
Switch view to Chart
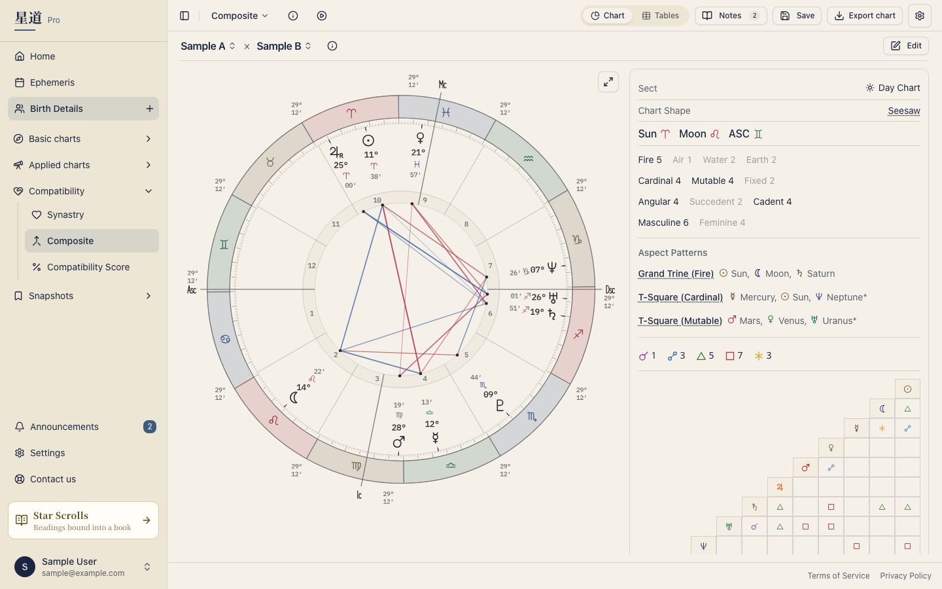[608, 16]
